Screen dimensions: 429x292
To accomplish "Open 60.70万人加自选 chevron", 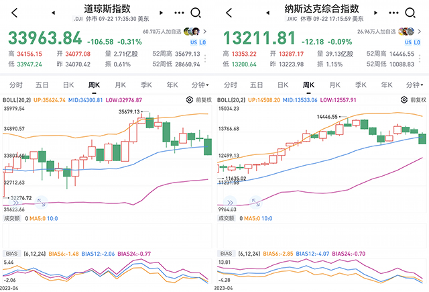I will (x=204, y=32).
